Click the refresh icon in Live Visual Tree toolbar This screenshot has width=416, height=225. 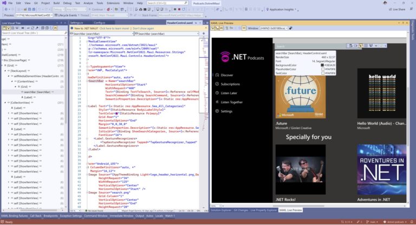point(32,28)
